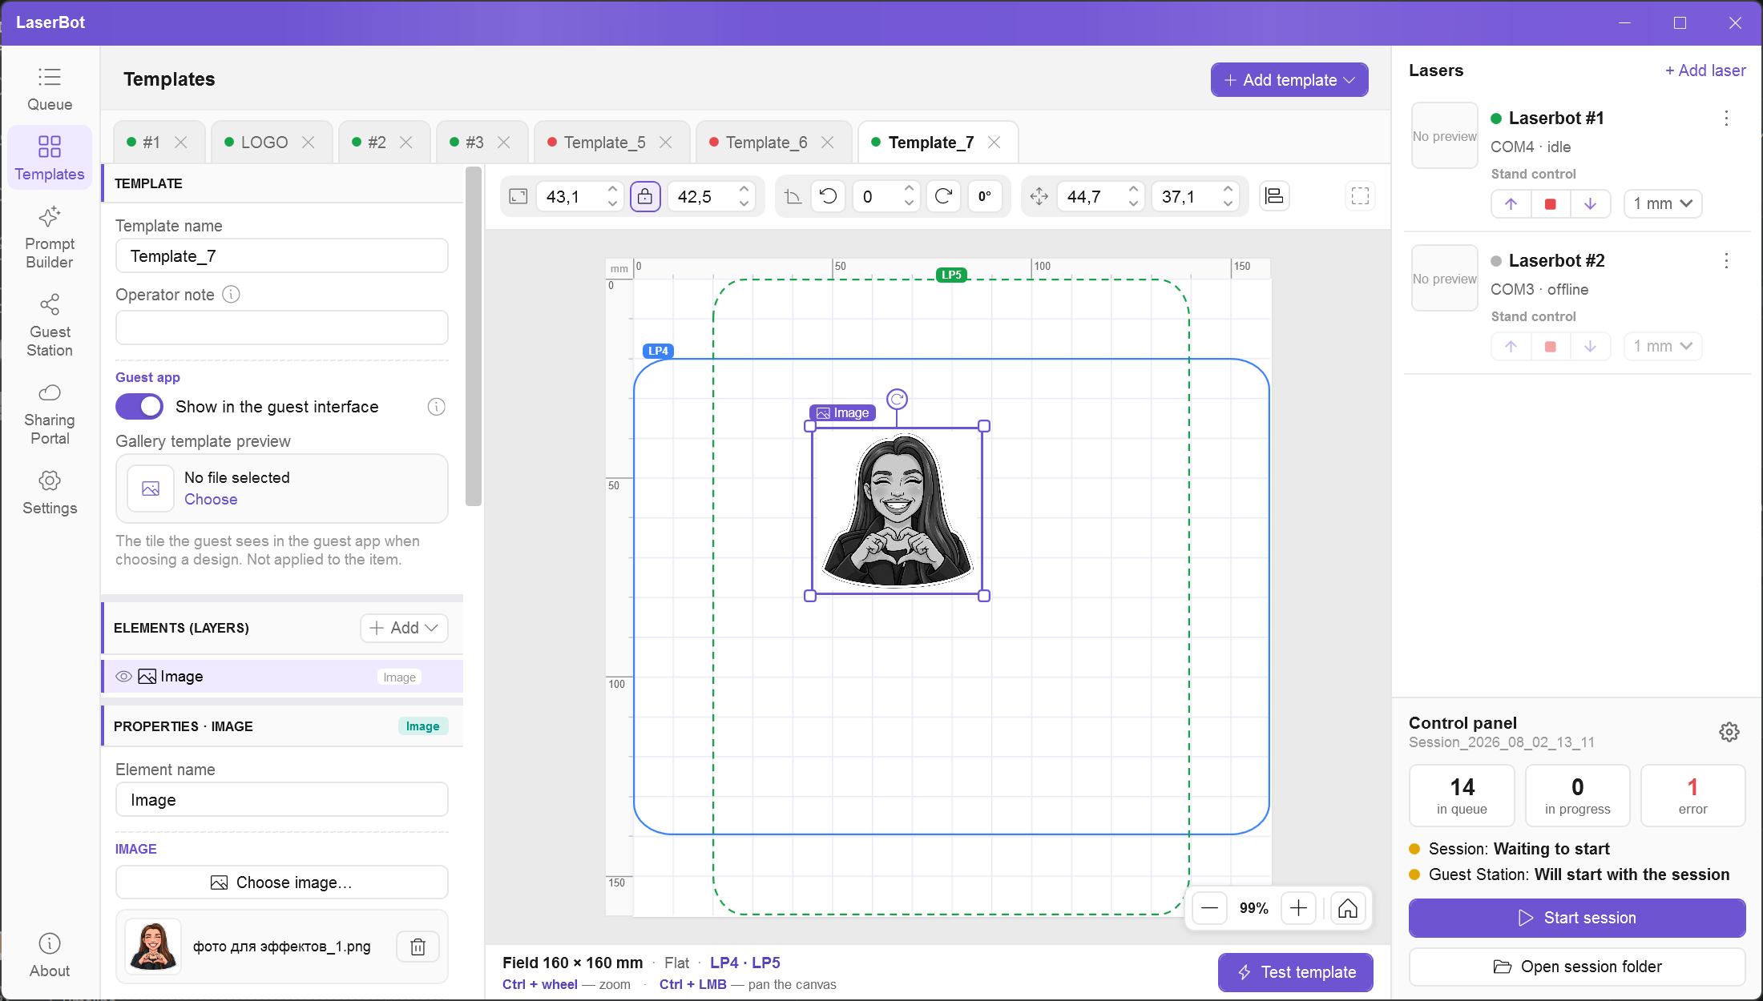1763x1001 pixels.
Task: Open Laserbot #1 more options menu
Action: (x=1726, y=119)
